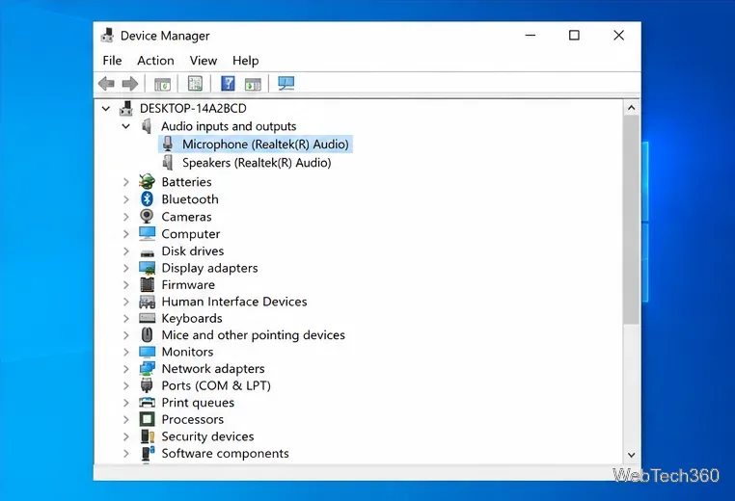Click the Security devices icon
The height and width of the screenshot is (501, 735).
[148, 435]
